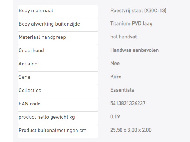Select the Nee value for Antikleef
Screen dimensions: 190x142
coord(115,63)
